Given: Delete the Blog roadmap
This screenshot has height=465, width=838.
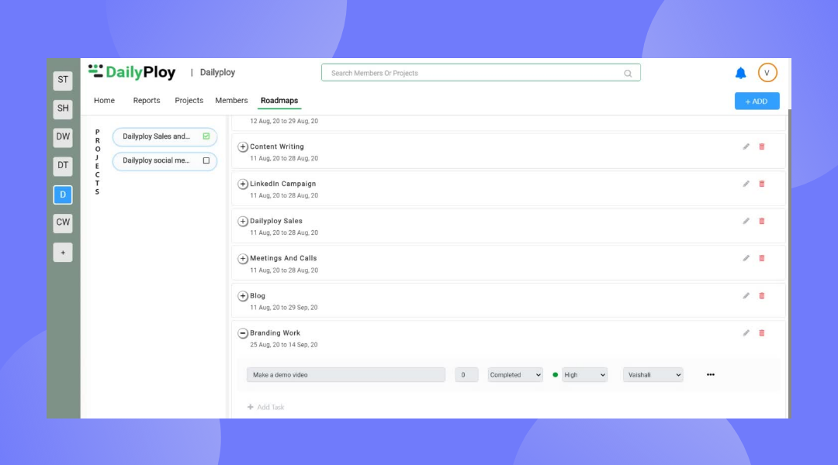Looking at the screenshot, I should click(762, 296).
